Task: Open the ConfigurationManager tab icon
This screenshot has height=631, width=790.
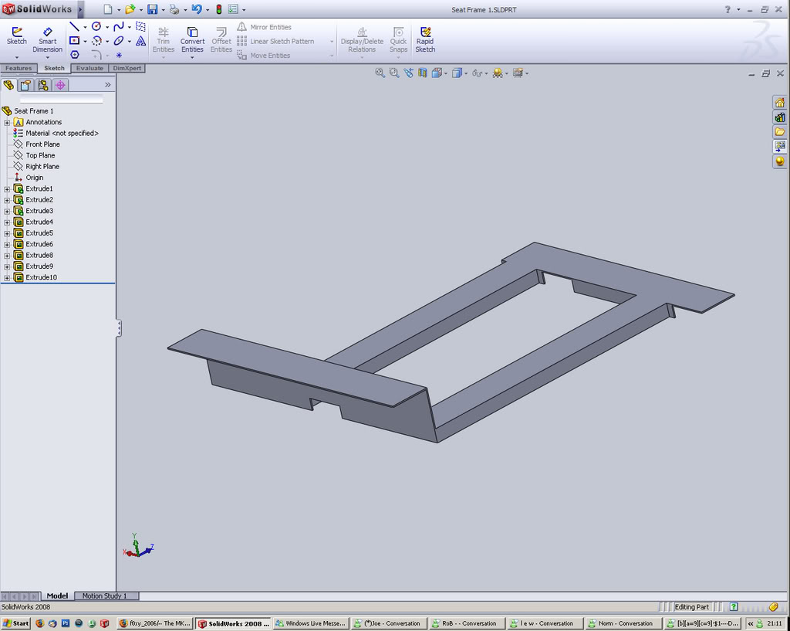Action: [43, 85]
